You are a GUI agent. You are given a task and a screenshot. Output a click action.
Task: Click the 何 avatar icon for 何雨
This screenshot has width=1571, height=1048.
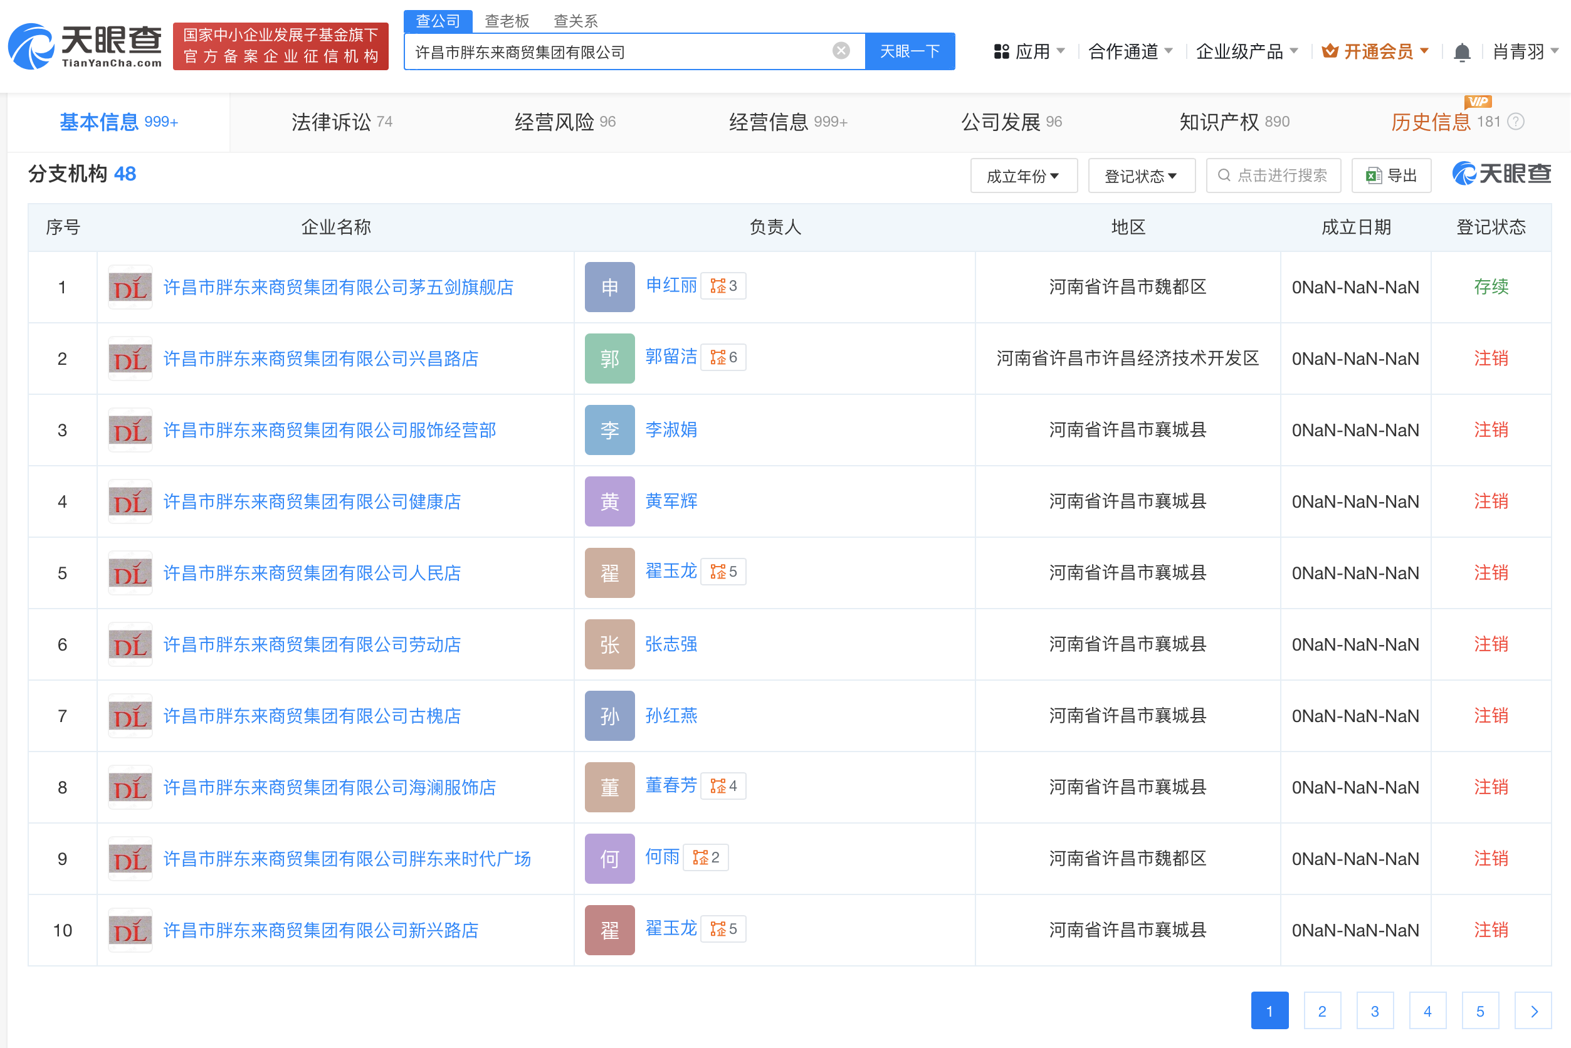(x=609, y=858)
